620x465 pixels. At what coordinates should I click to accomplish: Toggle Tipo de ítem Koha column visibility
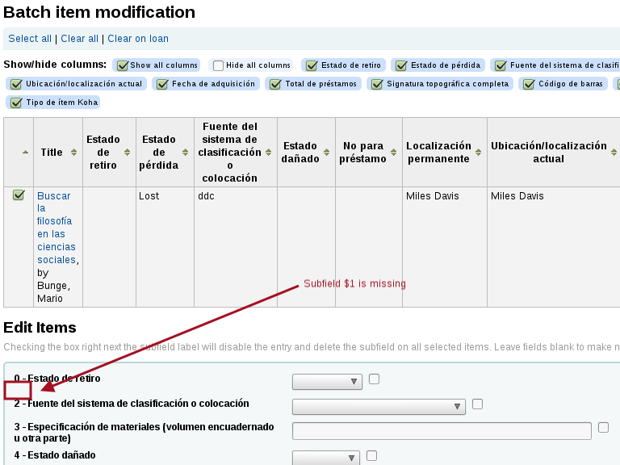coord(15,103)
